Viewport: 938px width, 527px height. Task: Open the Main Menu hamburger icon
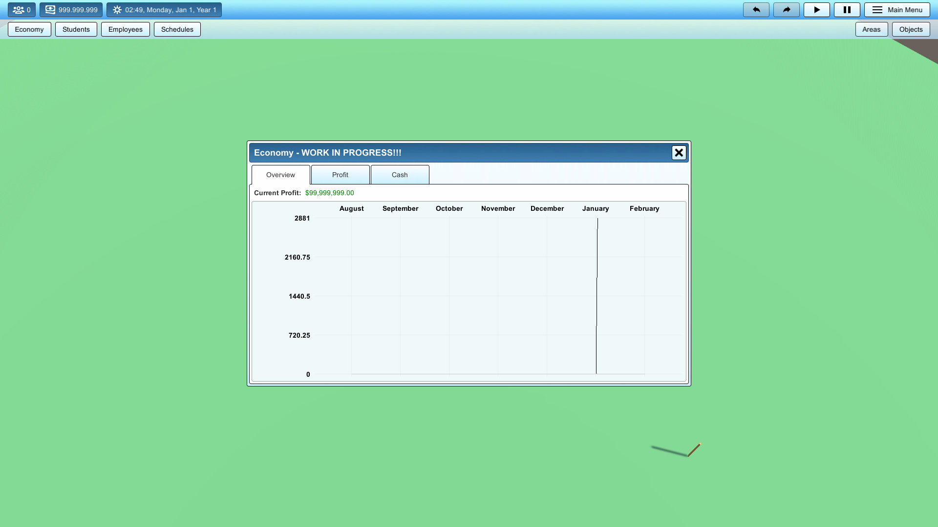pyautogui.click(x=877, y=9)
